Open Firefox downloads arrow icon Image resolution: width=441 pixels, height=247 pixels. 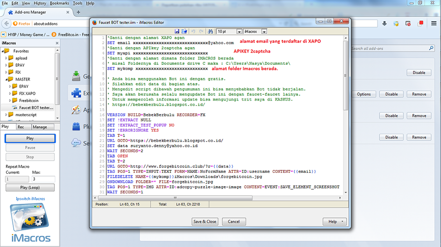[384, 24]
